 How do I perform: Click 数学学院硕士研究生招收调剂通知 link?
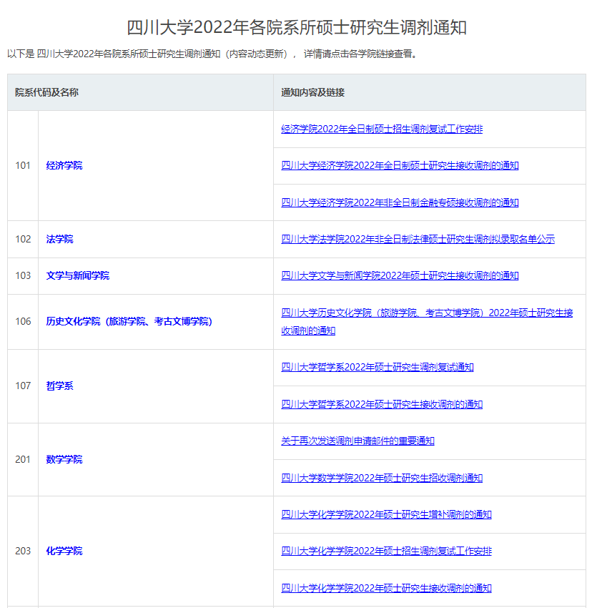click(x=382, y=478)
